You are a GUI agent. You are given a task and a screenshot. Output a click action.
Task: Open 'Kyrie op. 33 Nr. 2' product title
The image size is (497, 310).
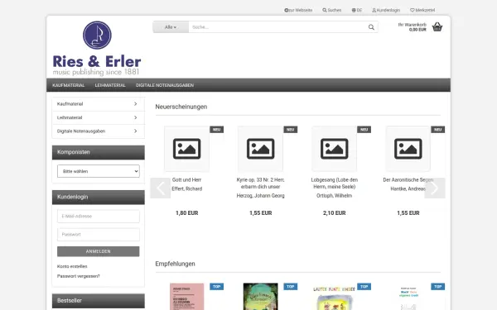261,184
